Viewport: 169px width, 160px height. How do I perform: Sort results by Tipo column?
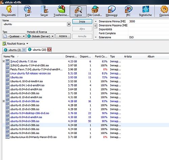(116, 56)
